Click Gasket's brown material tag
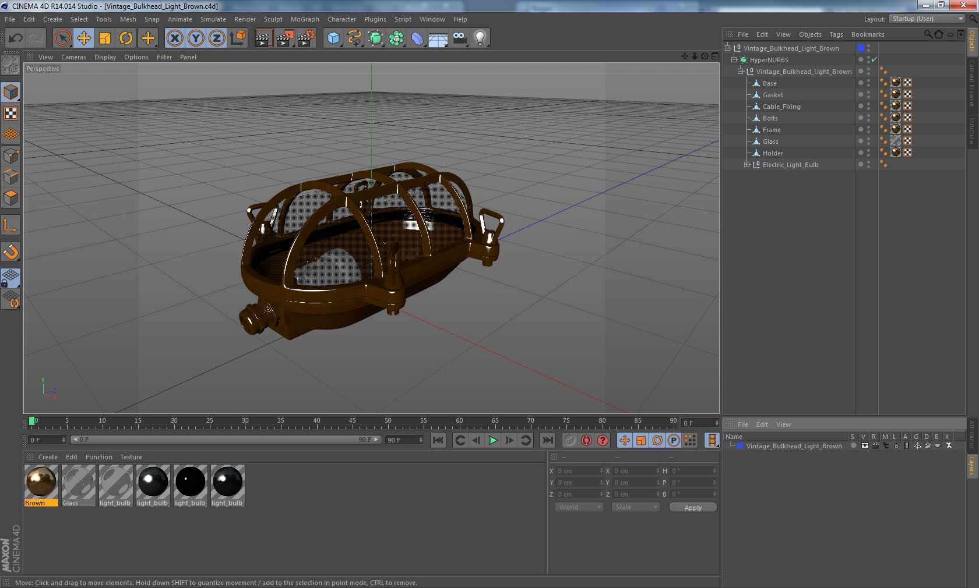 tap(896, 94)
